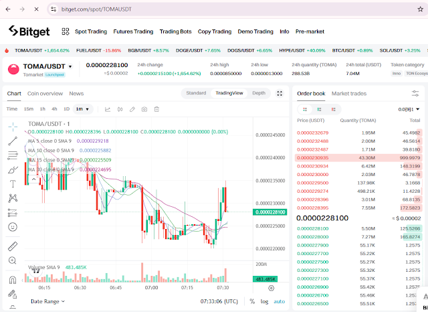The height and width of the screenshot is (312, 428).
Task: Open chart indicators icon
Action: pyautogui.click(x=108, y=109)
